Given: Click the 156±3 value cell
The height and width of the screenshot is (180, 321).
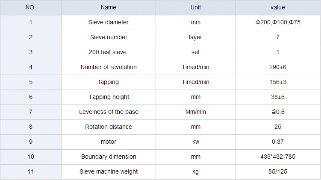Looking at the screenshot, I should coord(277,82).
